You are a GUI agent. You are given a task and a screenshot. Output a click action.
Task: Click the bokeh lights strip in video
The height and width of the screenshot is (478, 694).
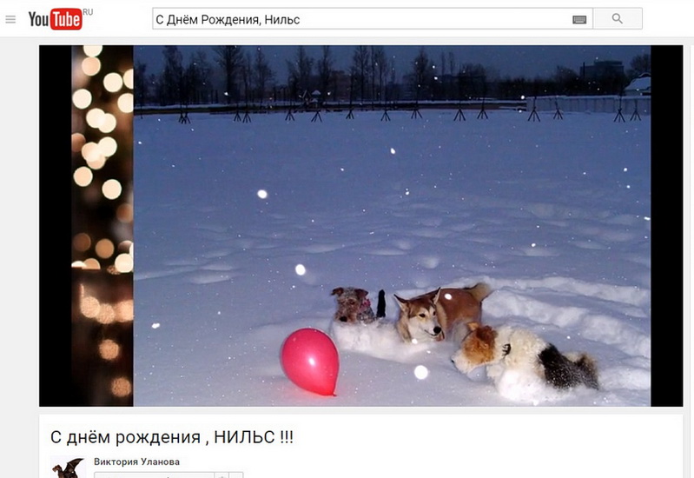coord(102,225)
